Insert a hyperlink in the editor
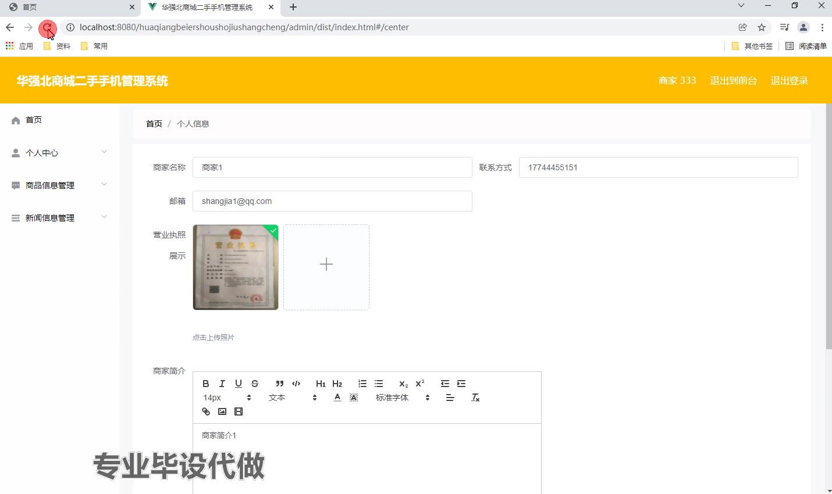 pyautogui.click(x=205, y=411)
